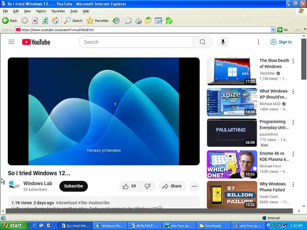Open the Gnome 46 vs KDE Plasma thumbnail
The width and height of the screenshot is (307, 230).
232,164
